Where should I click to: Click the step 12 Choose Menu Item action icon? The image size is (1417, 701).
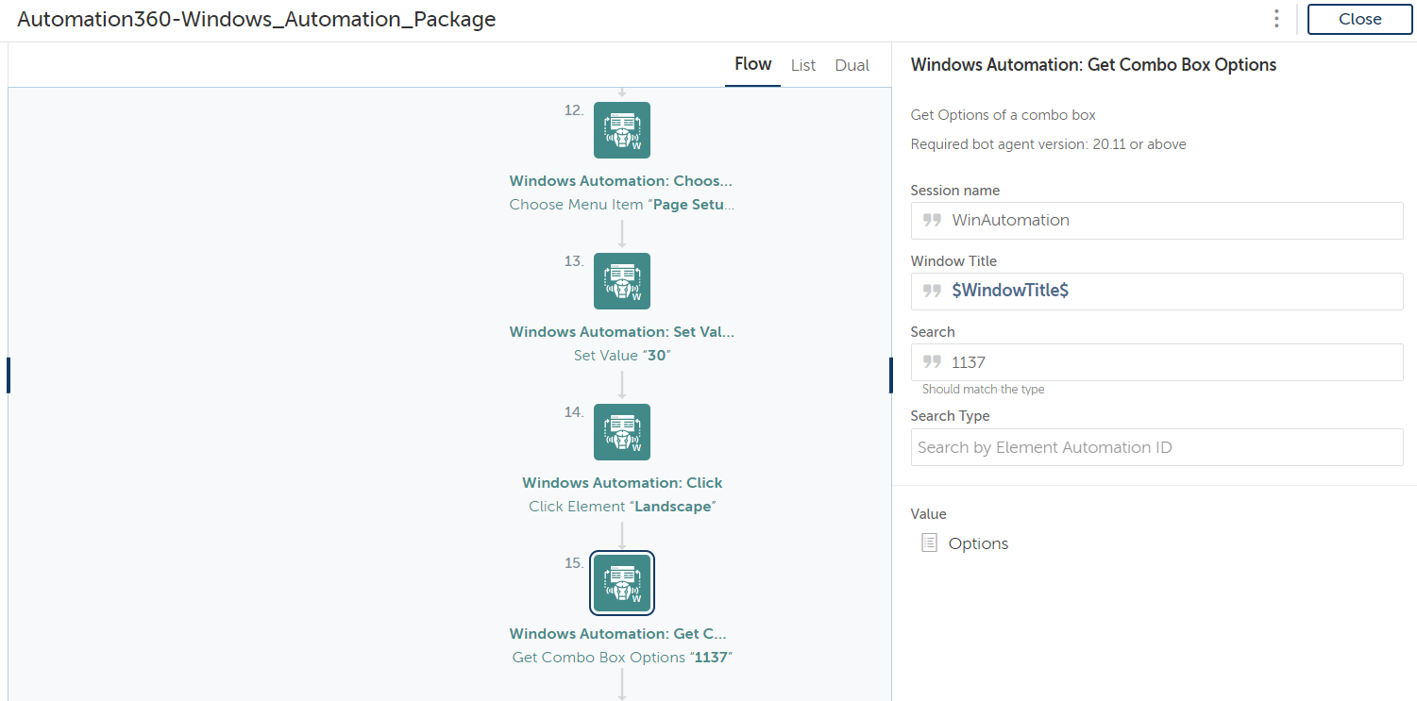(621, 130)
